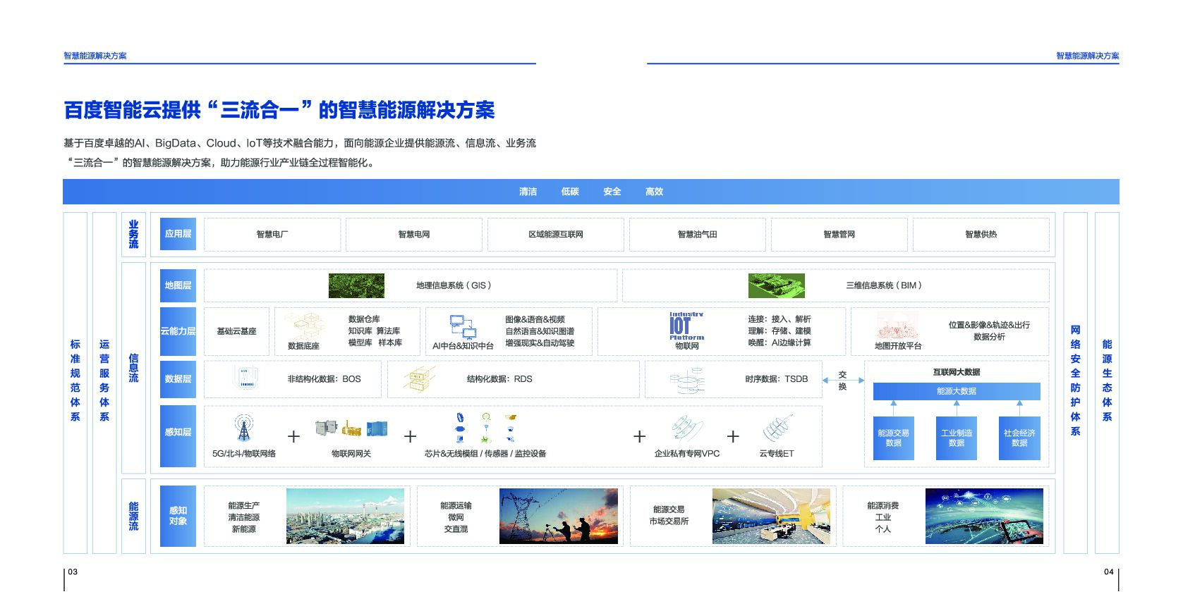Open the 能源生产 factory photo
Viewport: 1183px width, 599px height.
click(346, 517)
